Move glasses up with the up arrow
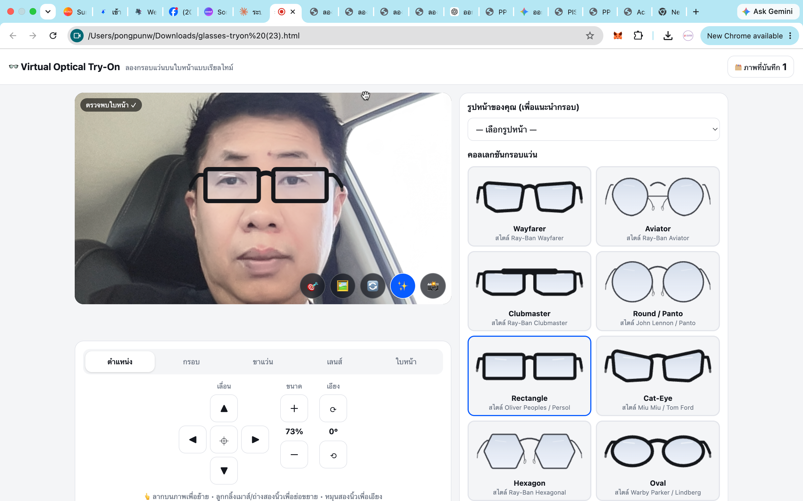This screenshot has height=501, width=803. point(224,408)
